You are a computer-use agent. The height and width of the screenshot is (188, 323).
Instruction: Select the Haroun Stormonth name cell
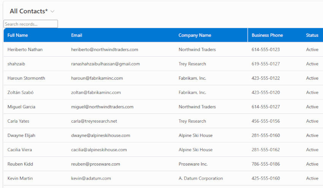[x=26, y=78]
